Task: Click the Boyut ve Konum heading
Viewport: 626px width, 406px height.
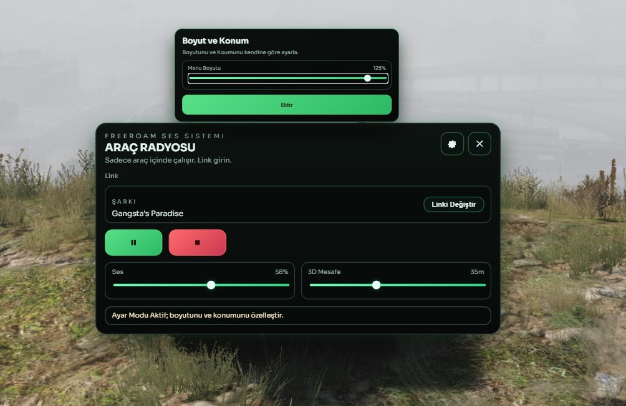Action: (x=215, y=40)
